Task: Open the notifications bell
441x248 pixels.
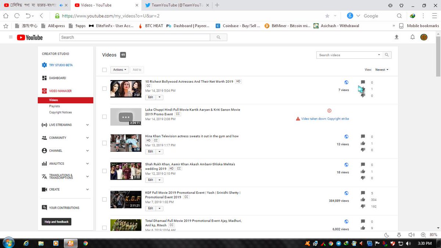Action: [412, 37]
